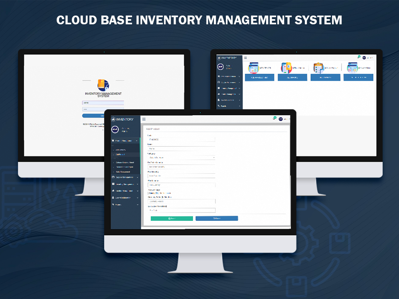
Task: Expand the Supplier Management menu chevron
Action: (x=137, y=177)
